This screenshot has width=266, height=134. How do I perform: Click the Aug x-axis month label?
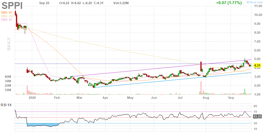(x=206, y=98)
